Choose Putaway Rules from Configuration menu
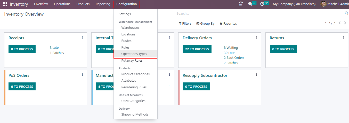Screen dimensions: 349x123 [x=132, y=61]
